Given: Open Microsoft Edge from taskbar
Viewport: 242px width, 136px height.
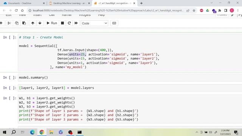Looking at the screenshot, I should pyautogui.click(x=32, y=132).
